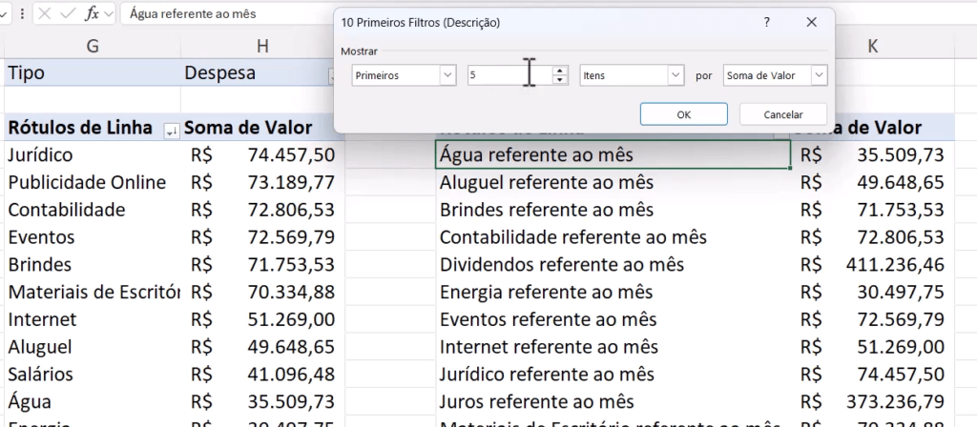Select Juros referente ao mês cell
The height and width of the screenshot is (427, 977).
613,401
